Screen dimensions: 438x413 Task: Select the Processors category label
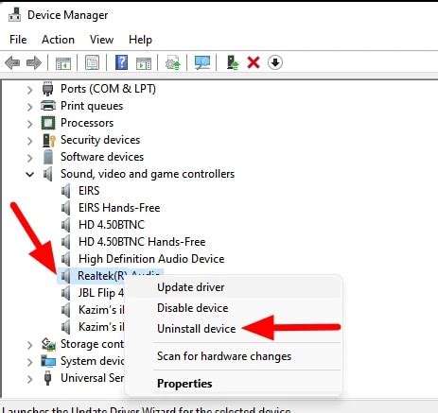[x=87, y=123]
